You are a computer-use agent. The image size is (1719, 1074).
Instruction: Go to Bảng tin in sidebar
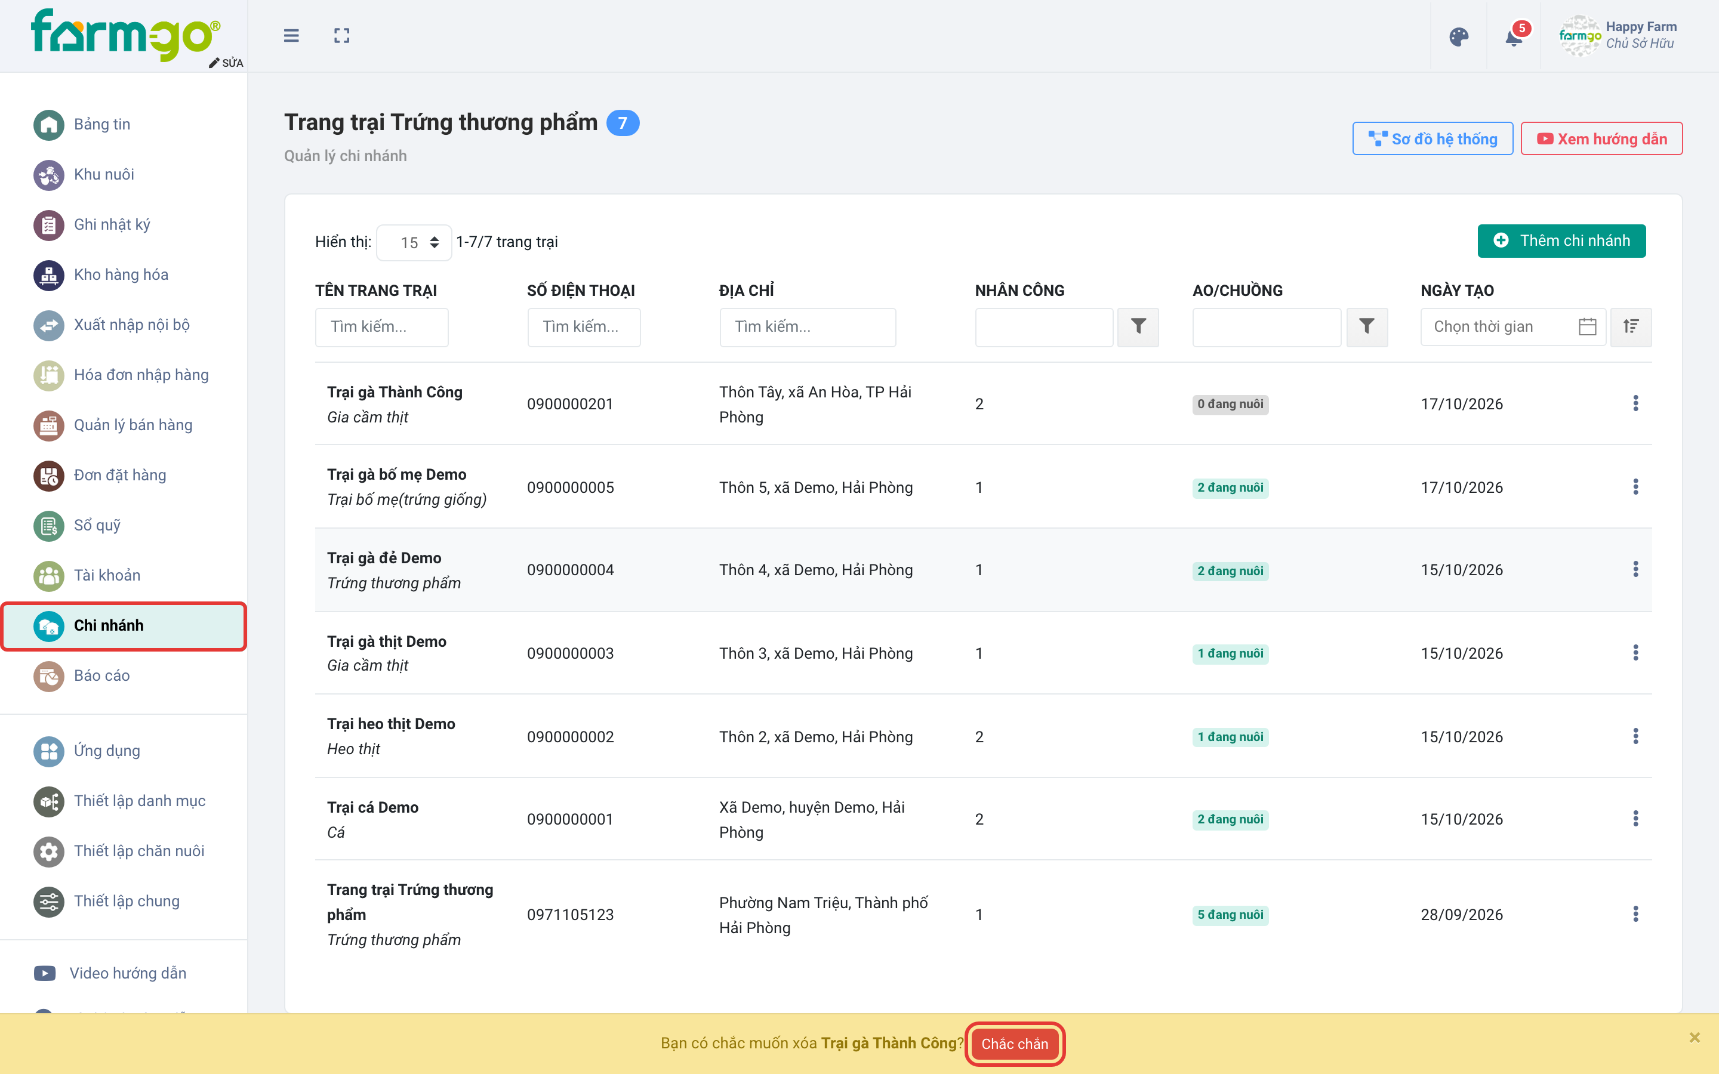(x=101, y=124)
